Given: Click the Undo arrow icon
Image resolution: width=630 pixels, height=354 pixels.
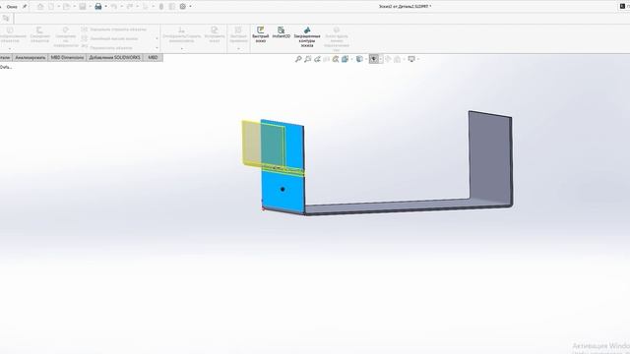Looking at the screenshot, I should (114, 7).
